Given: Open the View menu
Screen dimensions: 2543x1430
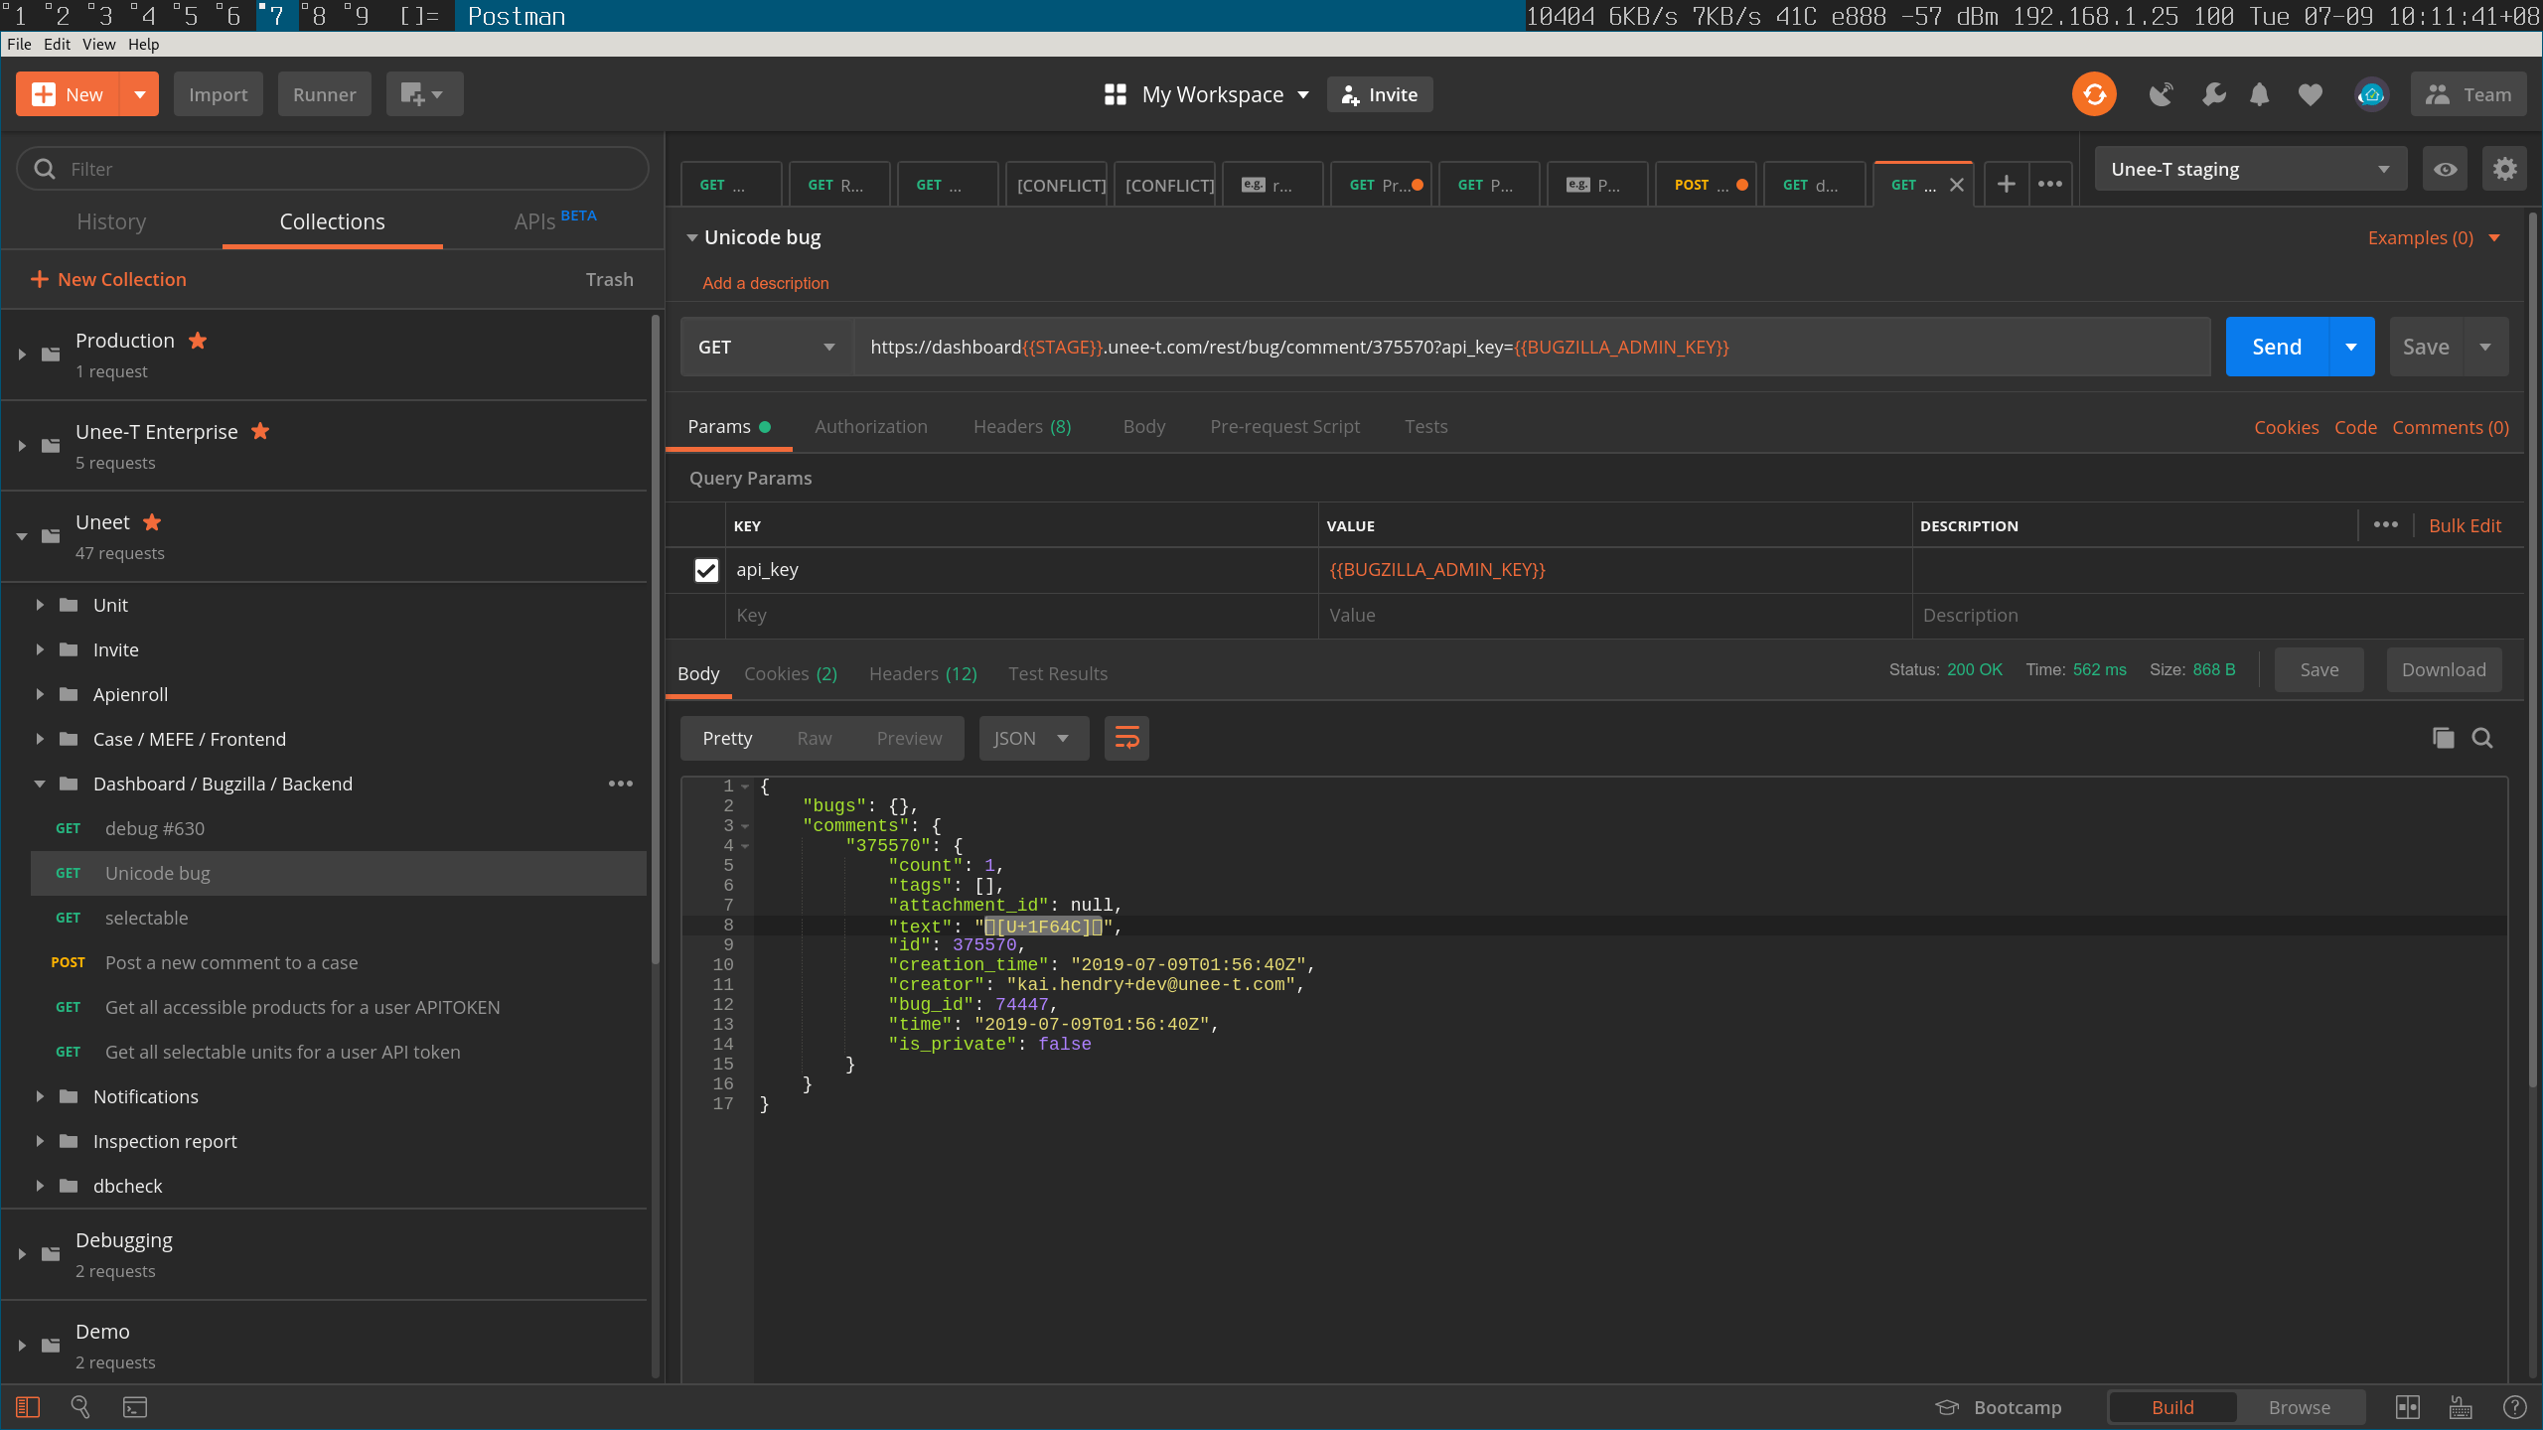Looking at the screenshot, I should [x=98, y=44].
